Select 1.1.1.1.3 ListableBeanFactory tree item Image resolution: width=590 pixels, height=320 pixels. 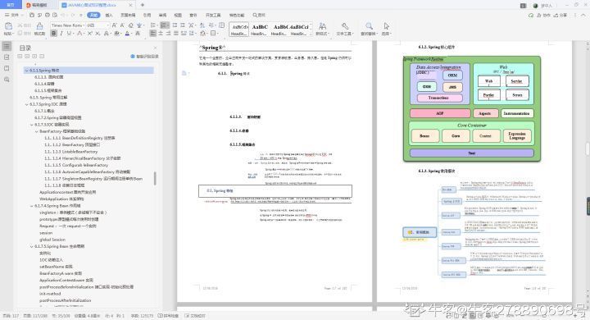click(70, 152)
